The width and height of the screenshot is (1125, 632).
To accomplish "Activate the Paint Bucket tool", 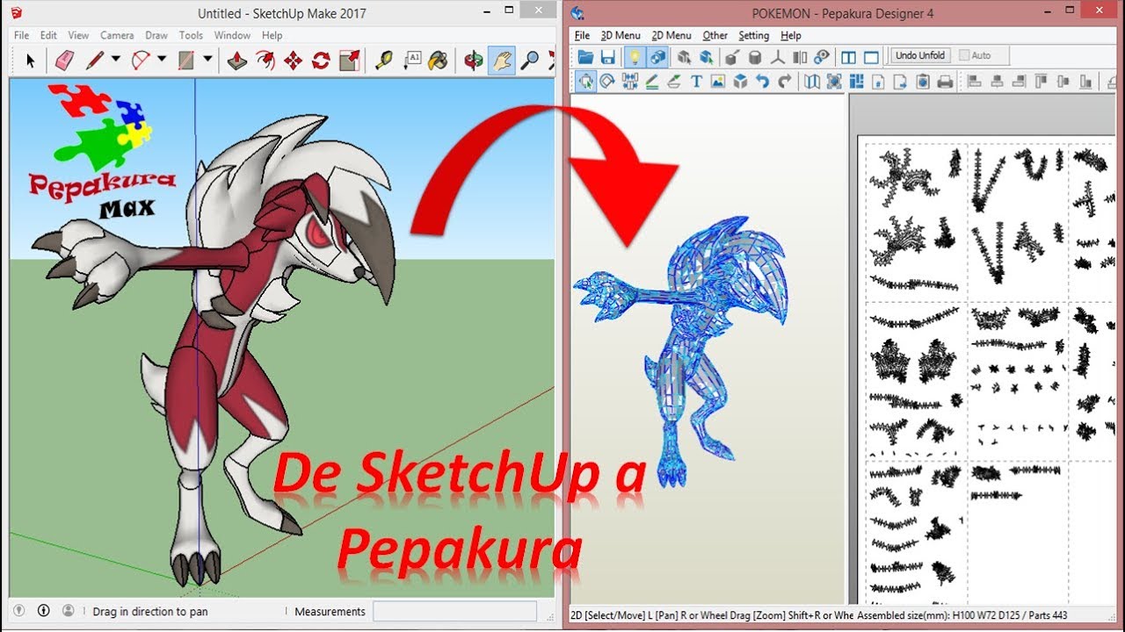I will pyautogui.click(x=438, y=61).
